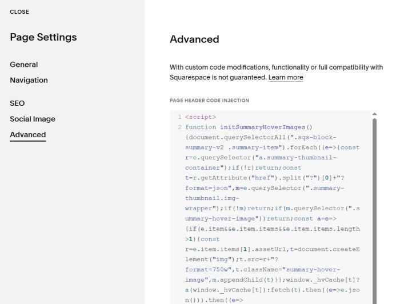Click line number 1 in the gutter
The height and width of the screenshot is (304, 400).
[179, 117]
